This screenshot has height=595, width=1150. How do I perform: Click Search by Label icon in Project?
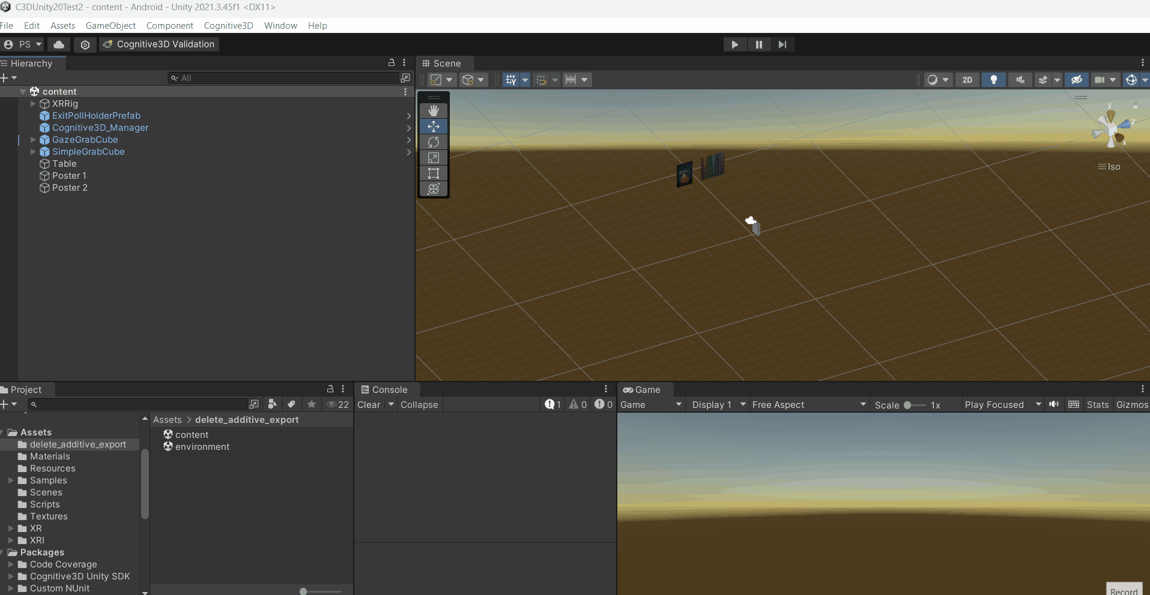(x=291, y=404)
